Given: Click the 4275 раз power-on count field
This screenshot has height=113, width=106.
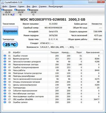Looking at the screenshot, I should coord(95,35).
